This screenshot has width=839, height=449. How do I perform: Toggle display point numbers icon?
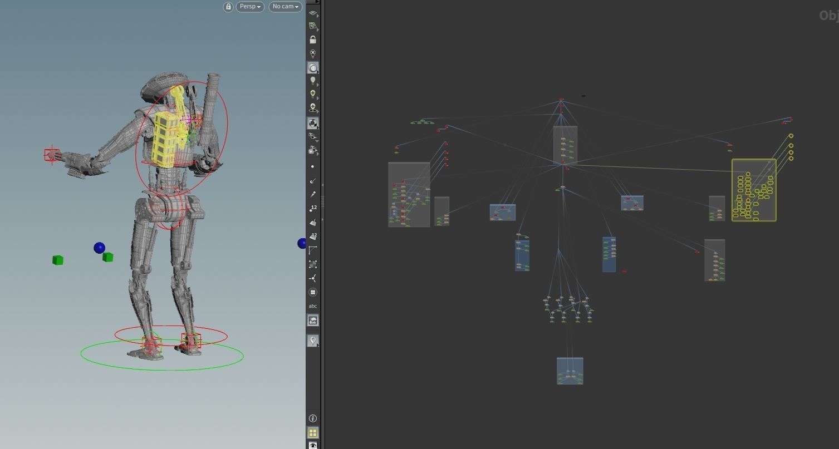click(x=313, y=208)
